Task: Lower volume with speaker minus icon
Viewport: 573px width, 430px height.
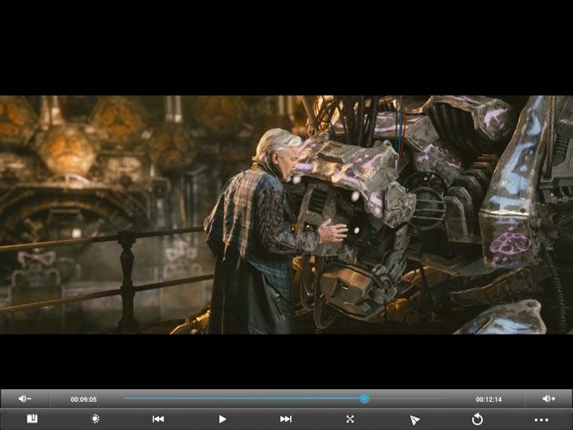Action: 25,398
